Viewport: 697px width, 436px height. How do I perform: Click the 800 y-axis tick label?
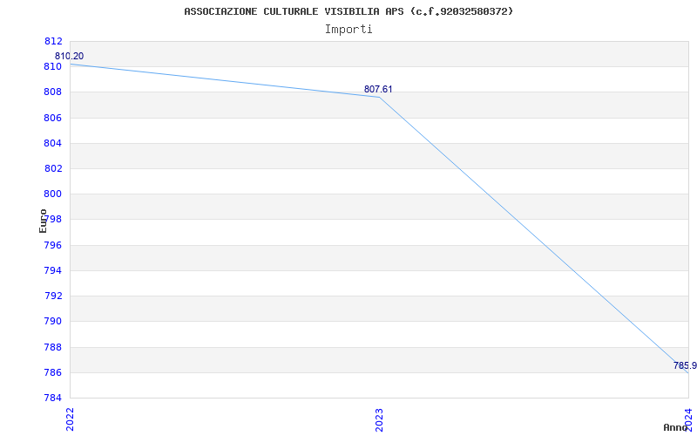pos(53,194)
